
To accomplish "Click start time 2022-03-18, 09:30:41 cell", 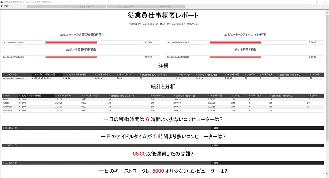I will pos(42,78).
